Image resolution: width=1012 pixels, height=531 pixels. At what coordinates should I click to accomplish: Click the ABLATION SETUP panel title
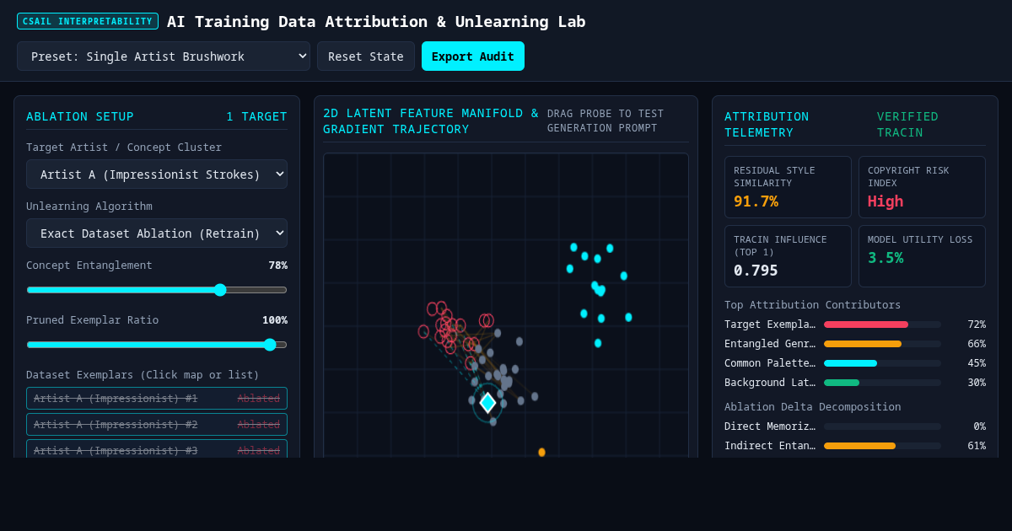click(80, 116)
